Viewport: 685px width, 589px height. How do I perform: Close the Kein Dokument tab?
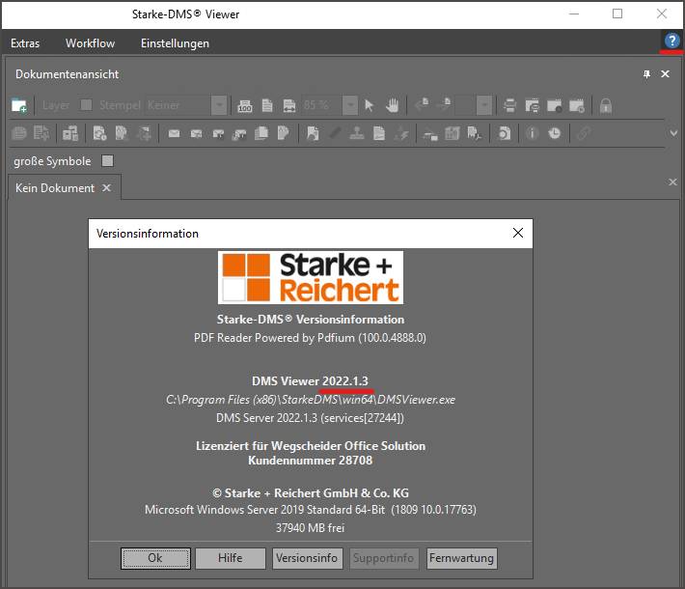106,188
